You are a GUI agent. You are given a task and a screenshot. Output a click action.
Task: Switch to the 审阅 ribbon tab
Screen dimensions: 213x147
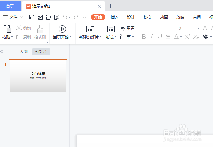197,17
